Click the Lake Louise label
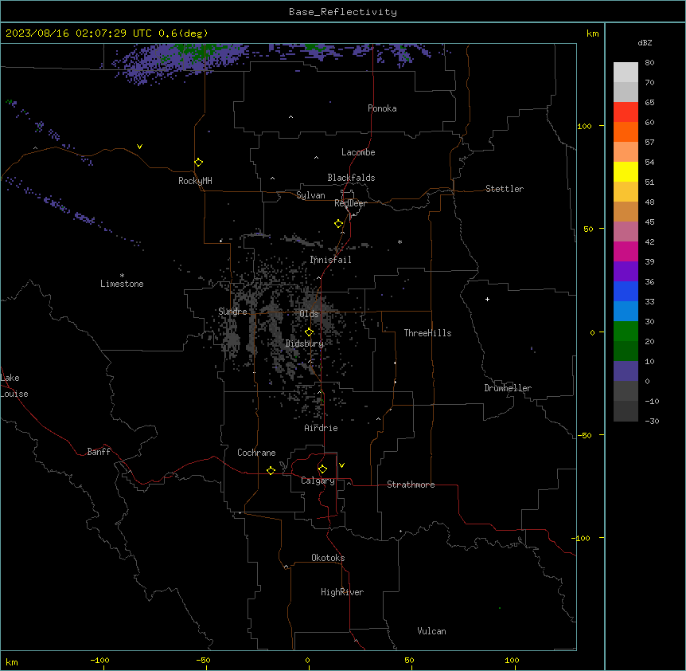Screen dimensions: 686x671 (x=14, y=386)
